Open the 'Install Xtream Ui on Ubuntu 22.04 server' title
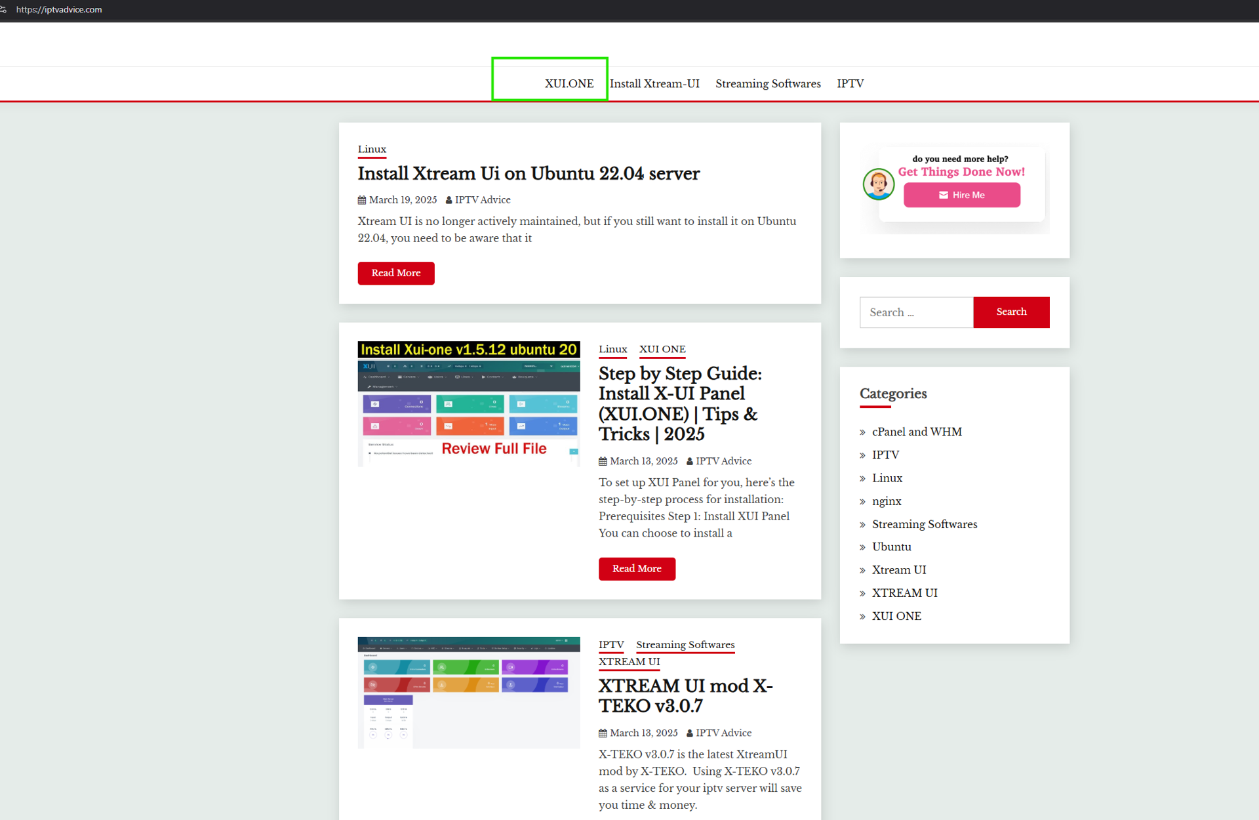Image resolution: width=1259 pixels, height=820 pixels. coord(529,174)
